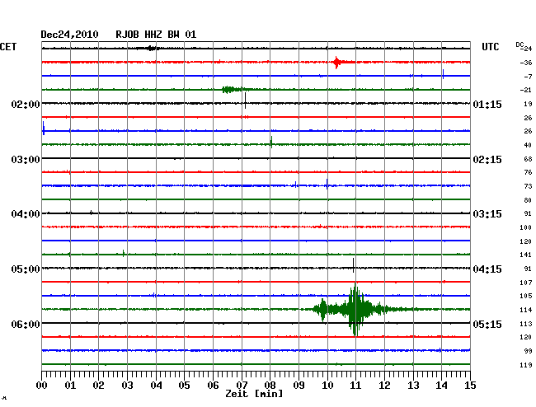Viewport: 536px width, 407px height.
Task: Click minute 07 on the time axis
Action: (x=242, y=386)
